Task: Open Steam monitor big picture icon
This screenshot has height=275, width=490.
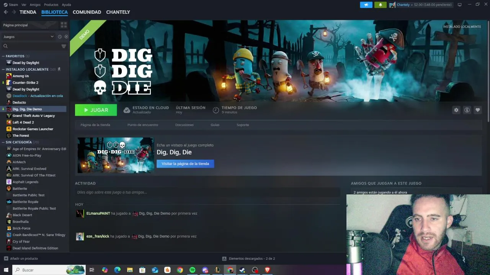Action: (459, 5)
